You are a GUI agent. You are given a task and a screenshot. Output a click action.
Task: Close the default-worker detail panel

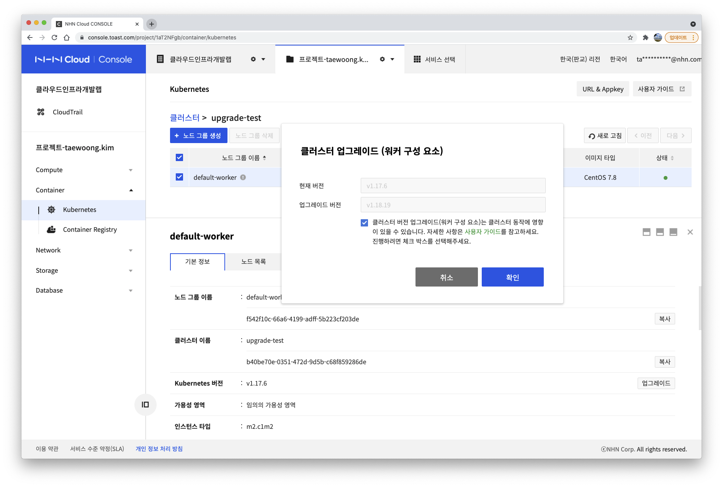click(x=690, y=232)
